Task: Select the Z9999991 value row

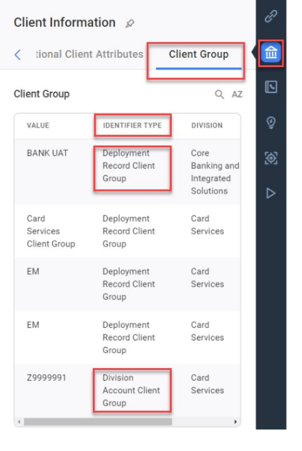Action: pos(127,390)
